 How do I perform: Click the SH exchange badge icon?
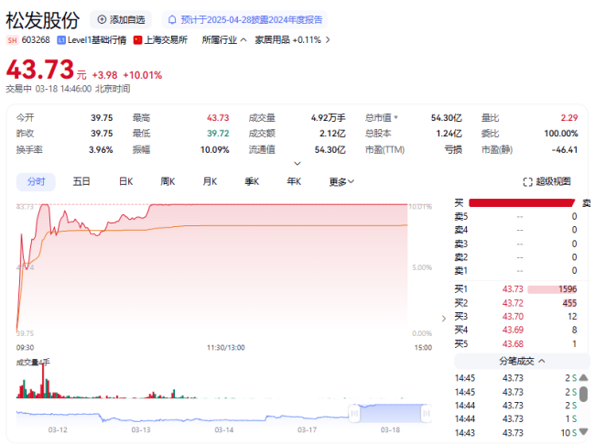click(12, 40)
